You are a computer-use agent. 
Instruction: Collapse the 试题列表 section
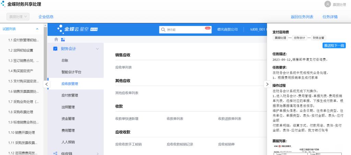(x=37, y=29)
